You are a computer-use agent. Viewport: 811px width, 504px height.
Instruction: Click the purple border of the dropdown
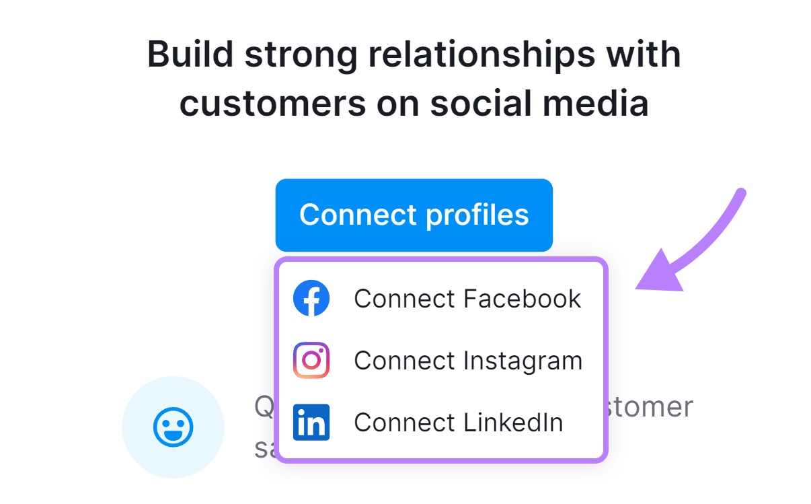pyautogui.click(x=440, y=260)
